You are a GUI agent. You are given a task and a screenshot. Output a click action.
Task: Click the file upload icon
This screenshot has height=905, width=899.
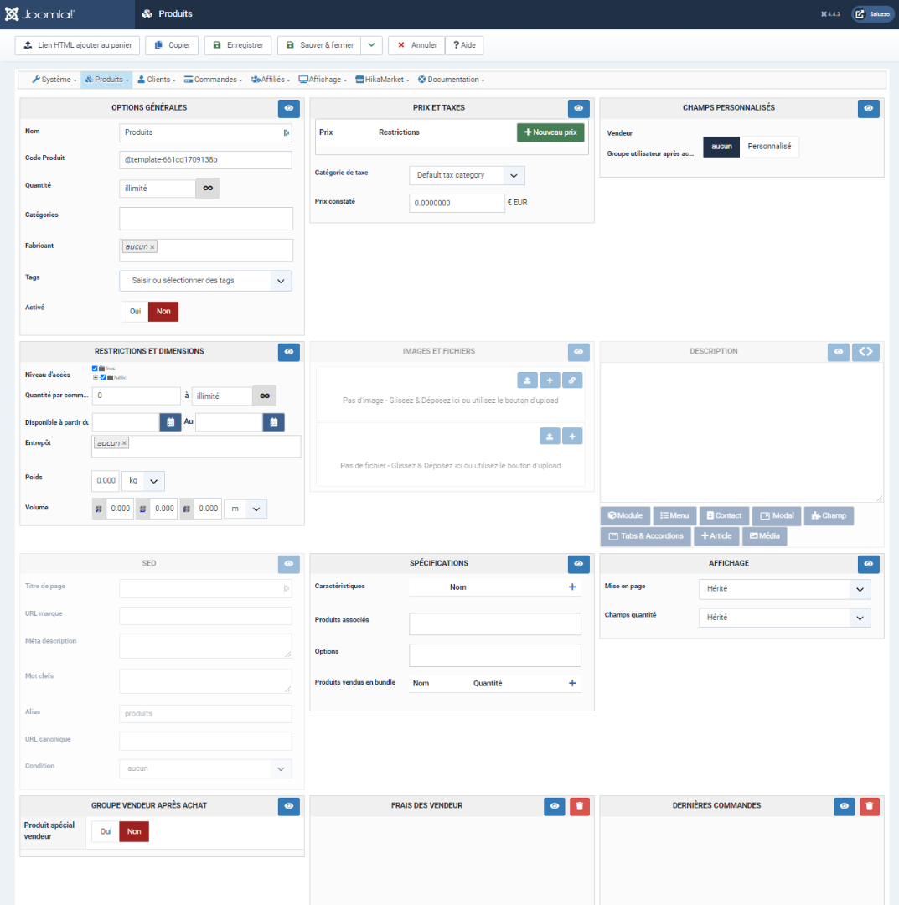coord(550,437)
